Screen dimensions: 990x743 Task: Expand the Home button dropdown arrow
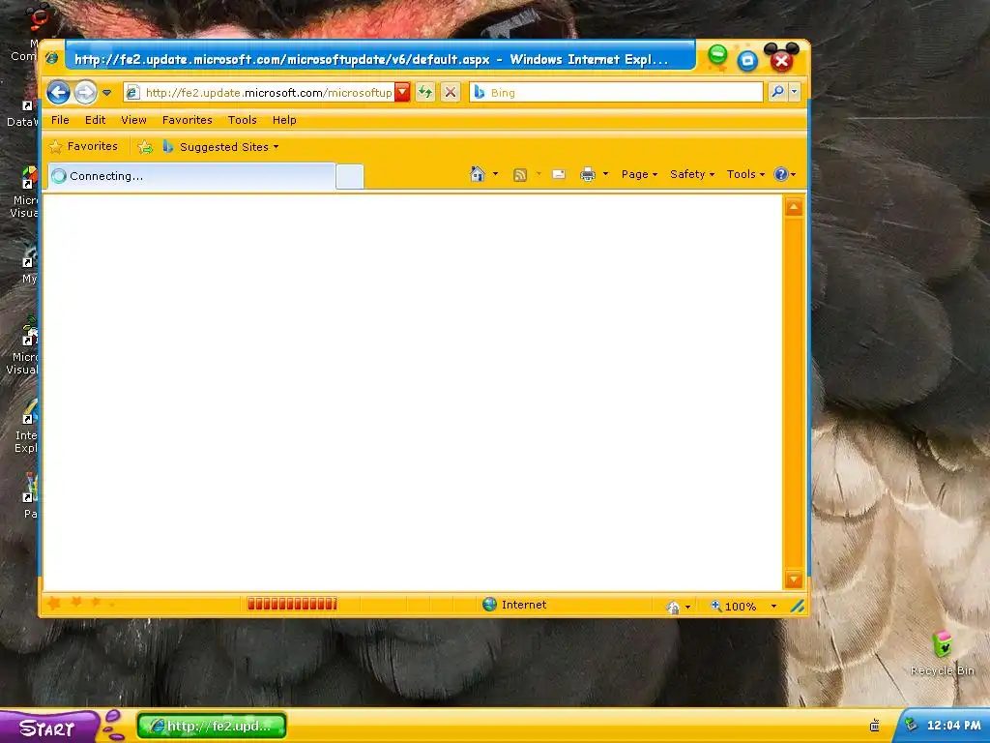pyautogui.click(x=495, y=174)
